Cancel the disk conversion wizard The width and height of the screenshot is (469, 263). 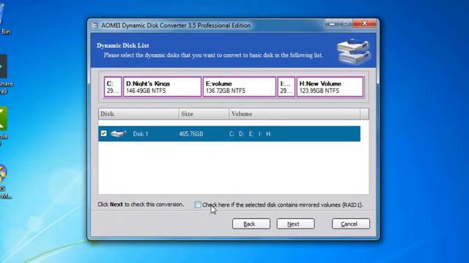(351, 224)
